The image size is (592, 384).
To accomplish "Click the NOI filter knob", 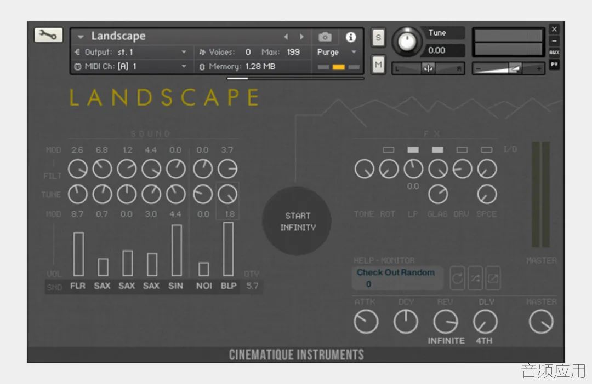I will click(x=203, y=169).
